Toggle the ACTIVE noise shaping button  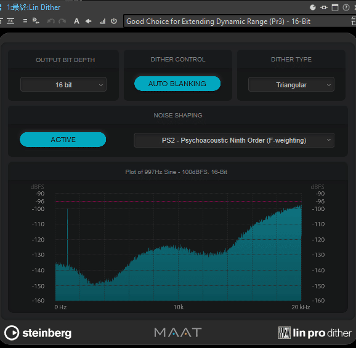[x=63, y=140]
